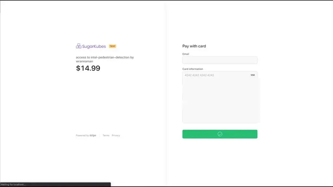The height and width of the screenshot is (187, 333).
Task: Click the Email field label
Action: (x=186, y=54)
